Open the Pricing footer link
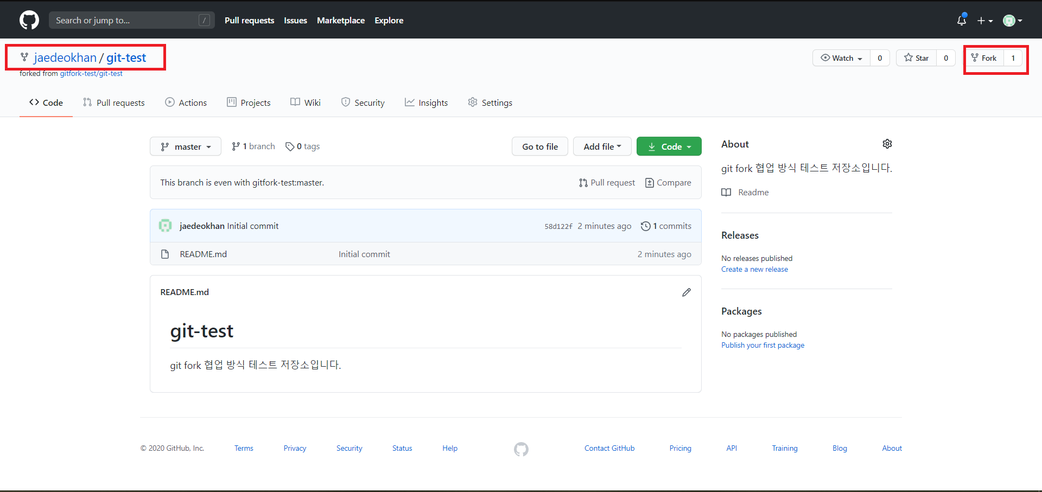This screenshot has height=492, width=1042. point(680,448)
